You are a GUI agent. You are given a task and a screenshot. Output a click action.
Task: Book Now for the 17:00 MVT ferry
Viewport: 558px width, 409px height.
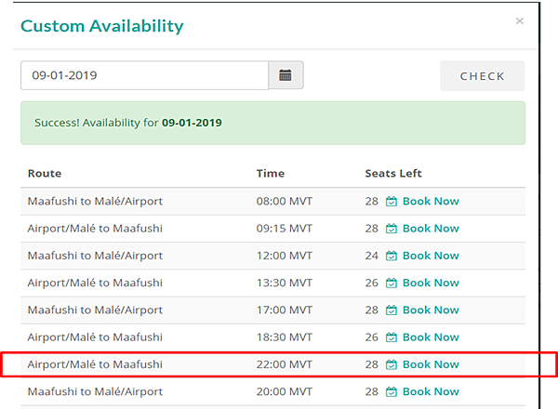coord(431,310)
